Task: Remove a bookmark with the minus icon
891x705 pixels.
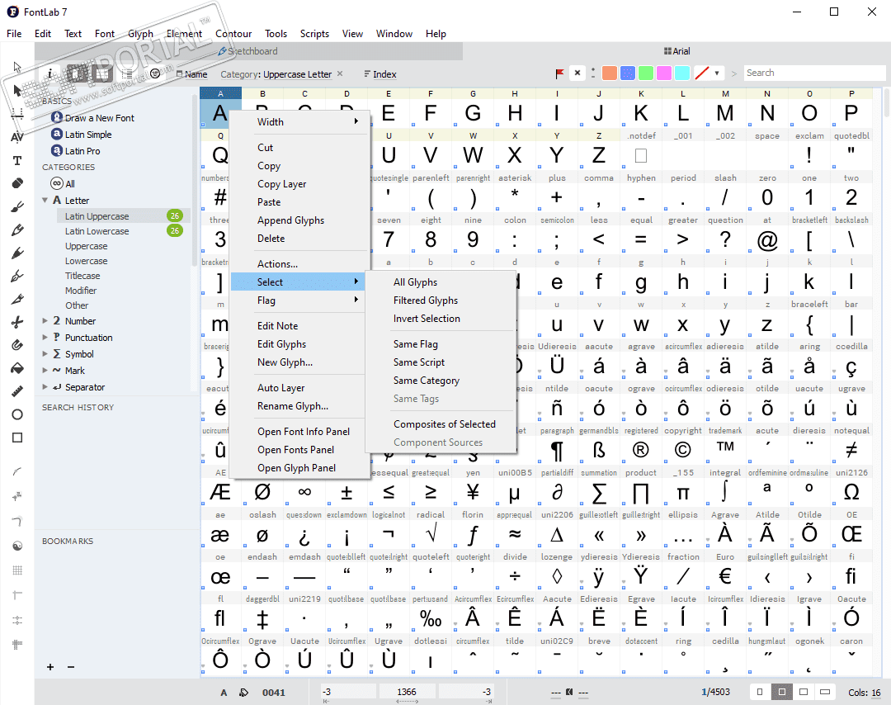Action: coord(70,667)
